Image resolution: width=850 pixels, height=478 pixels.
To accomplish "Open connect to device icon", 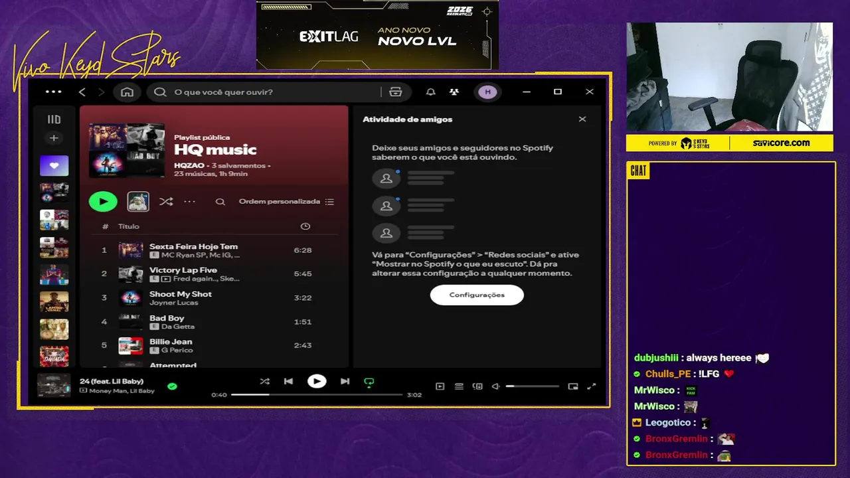I will (x=477, y=386).
